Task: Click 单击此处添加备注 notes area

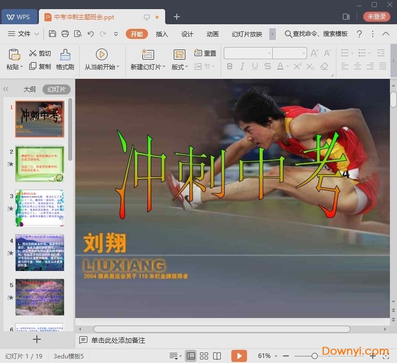Action: [118, 340]
